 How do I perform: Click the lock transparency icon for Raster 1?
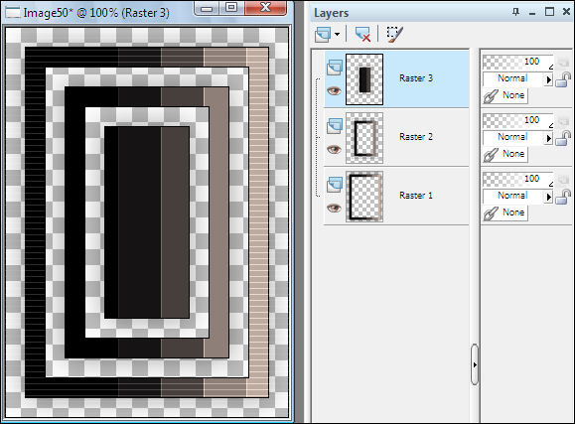[563, 197]
